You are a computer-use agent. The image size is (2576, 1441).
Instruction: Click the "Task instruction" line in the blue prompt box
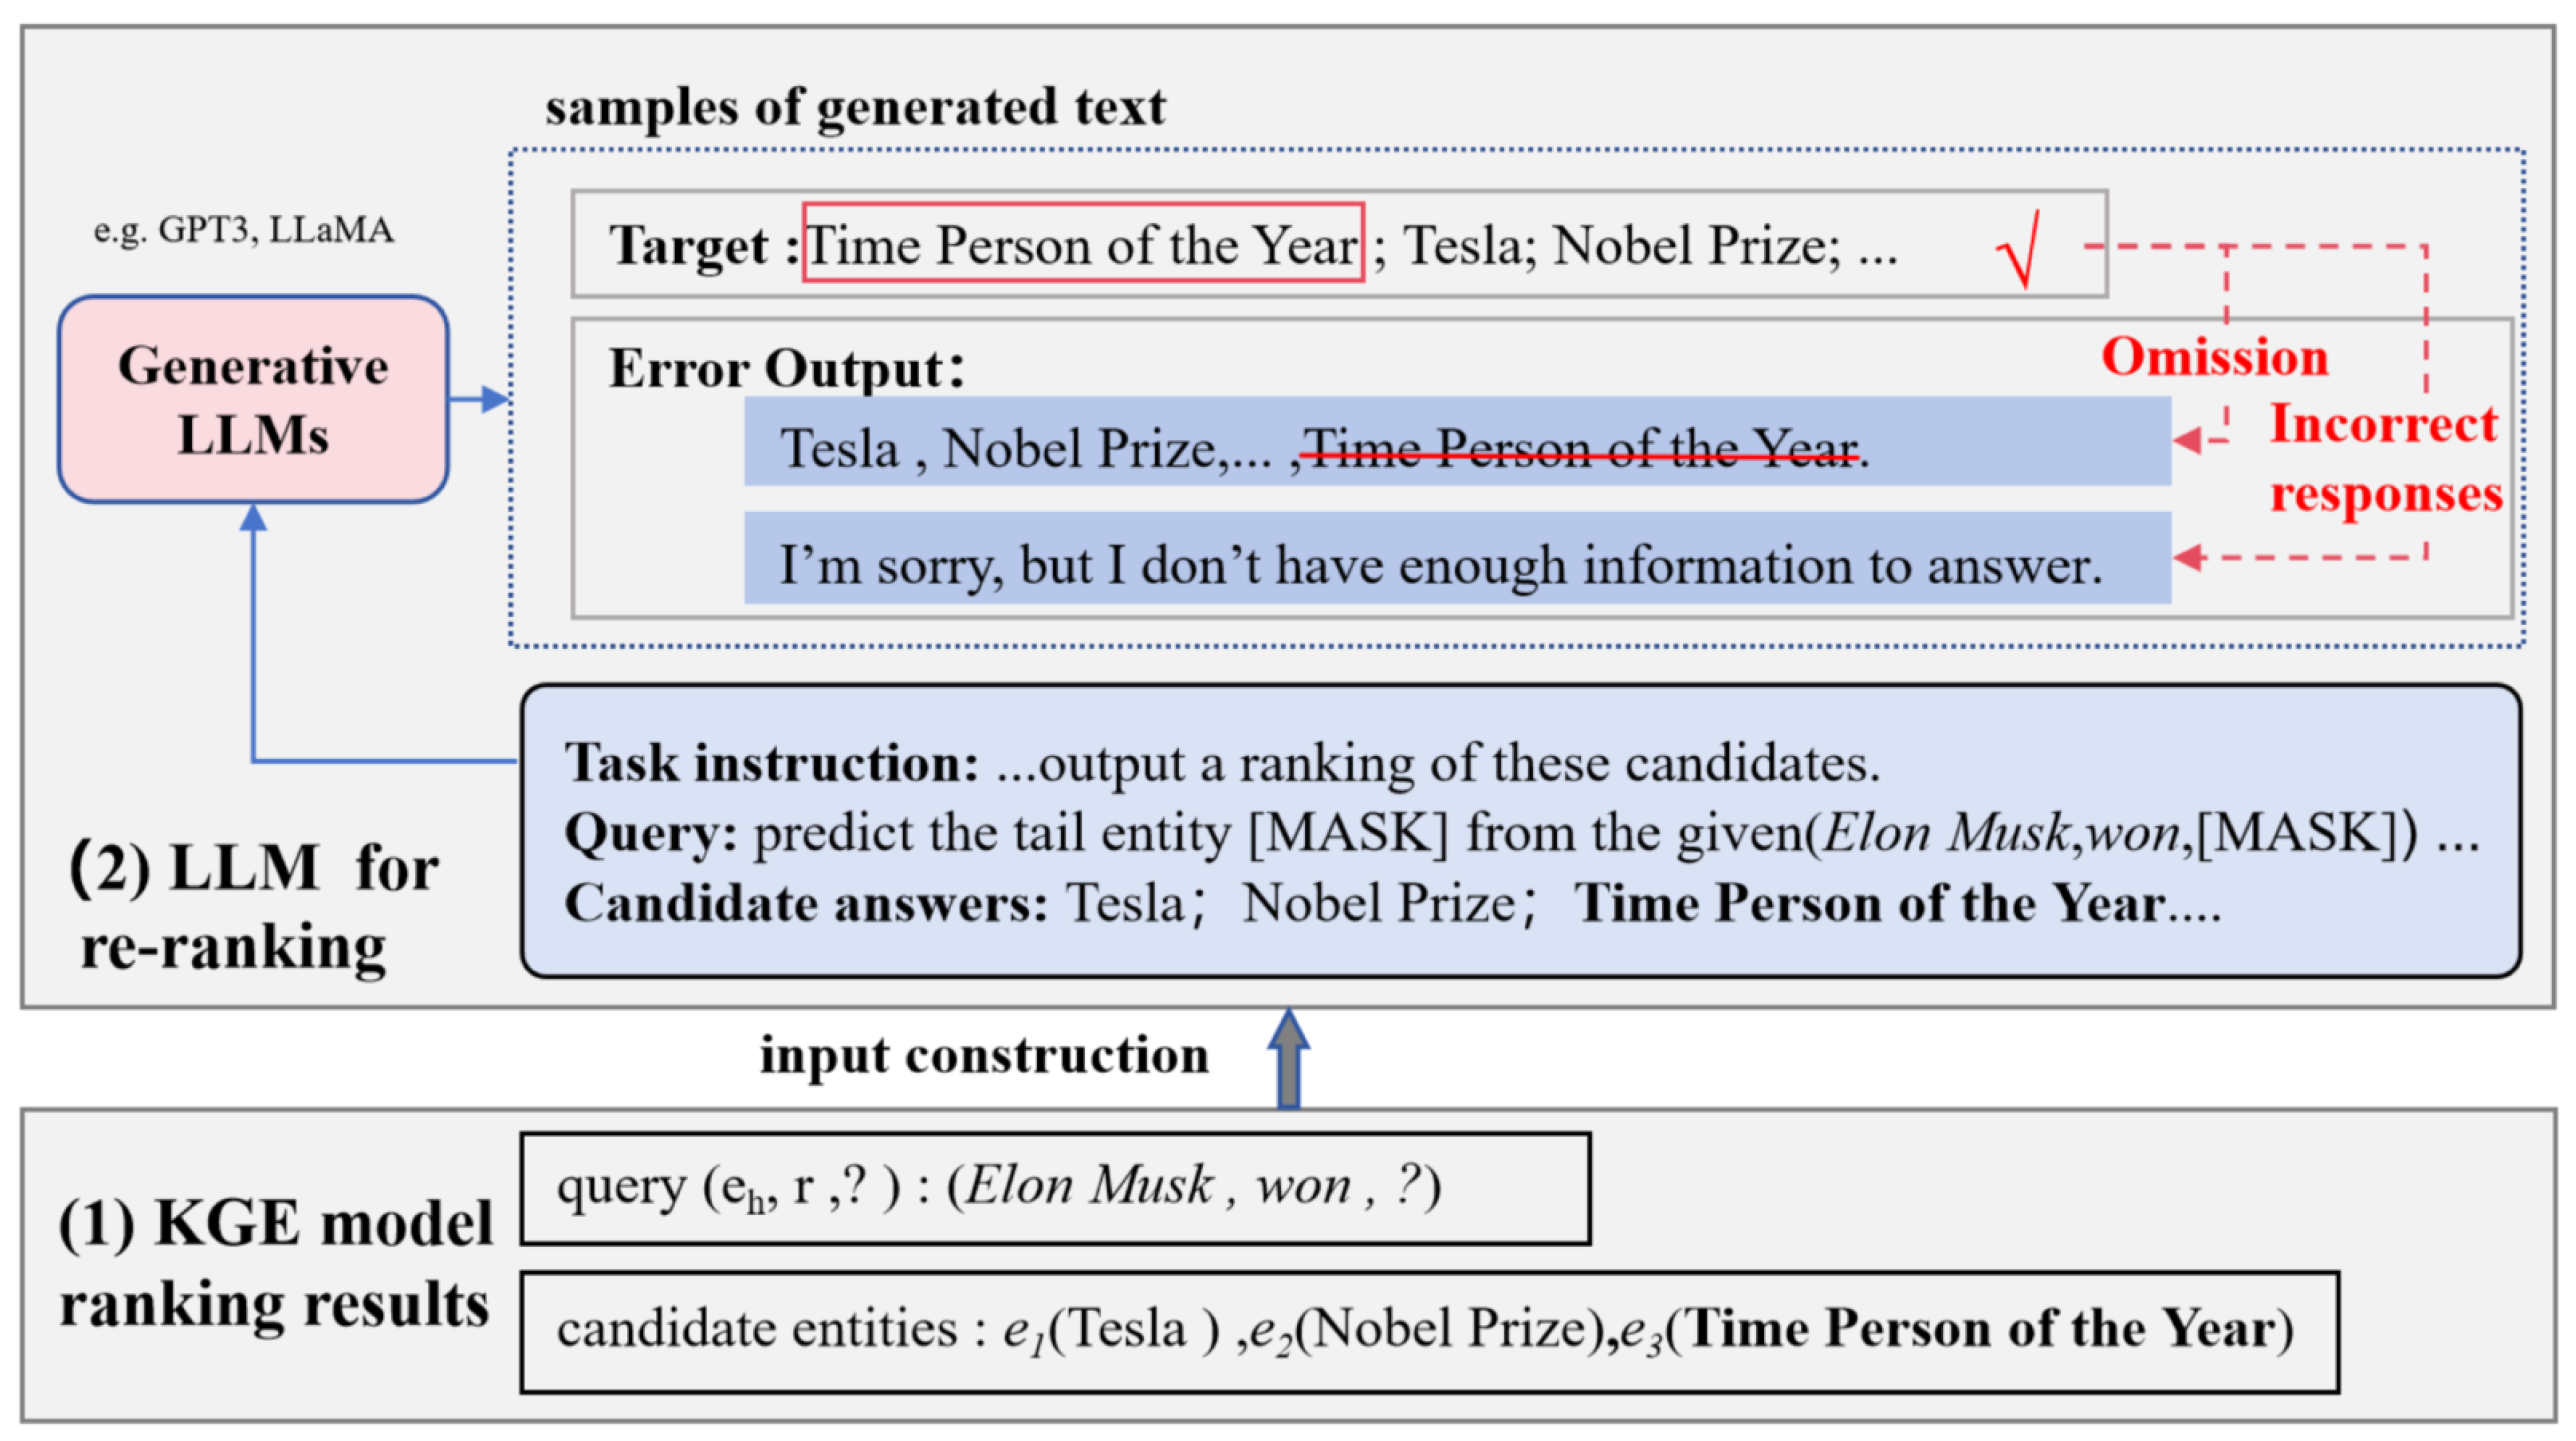[x=1221, y=764]
